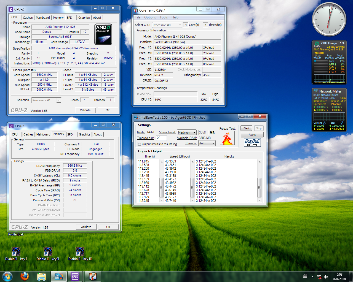Click the Times to run input field
This screenshot has width=353, height=282.
coord(161,138)
